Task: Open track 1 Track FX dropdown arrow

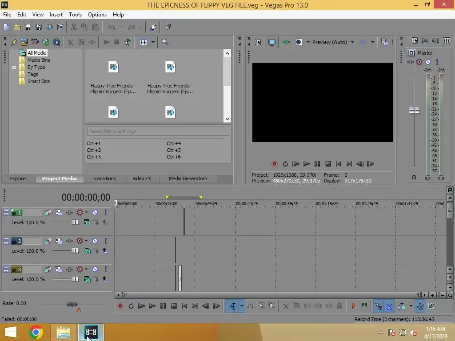Action: 86,212
